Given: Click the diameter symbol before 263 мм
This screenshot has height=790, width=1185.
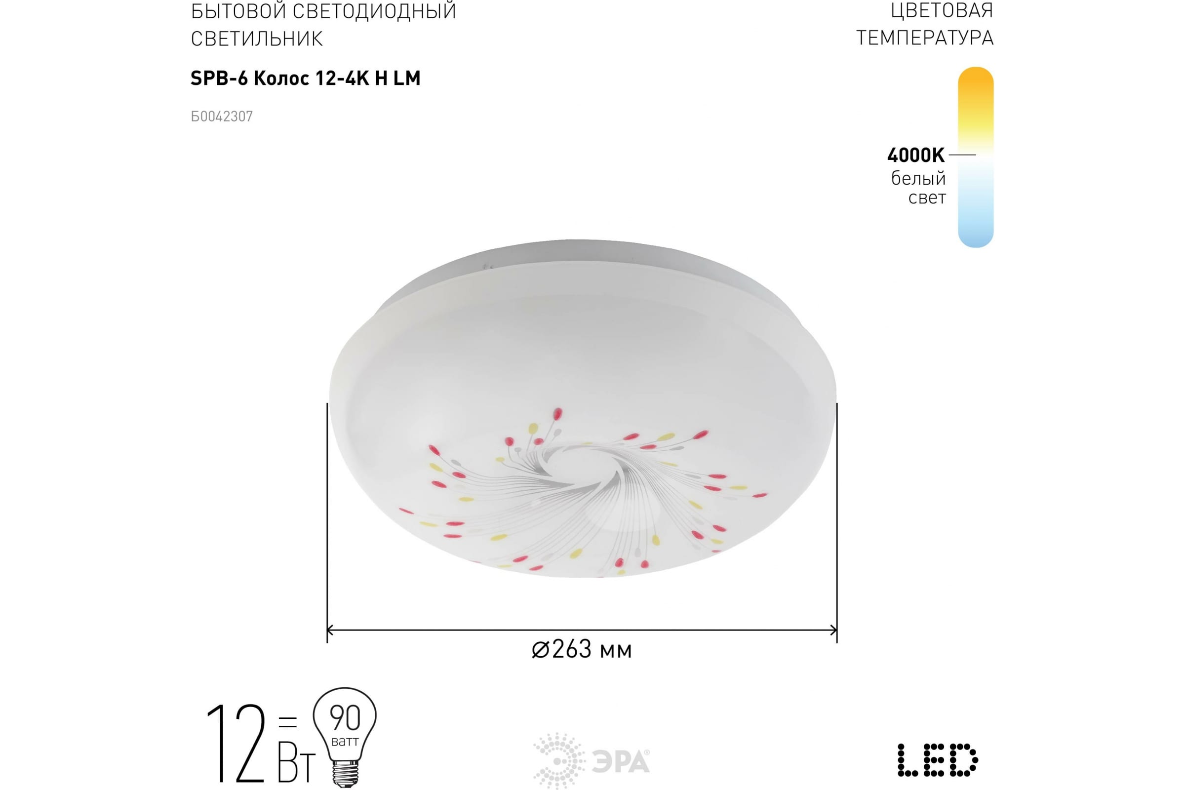Looking at the screenshot, I should (541, 650).
